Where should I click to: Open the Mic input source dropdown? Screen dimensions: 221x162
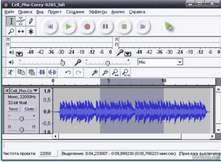coord(180,62)
